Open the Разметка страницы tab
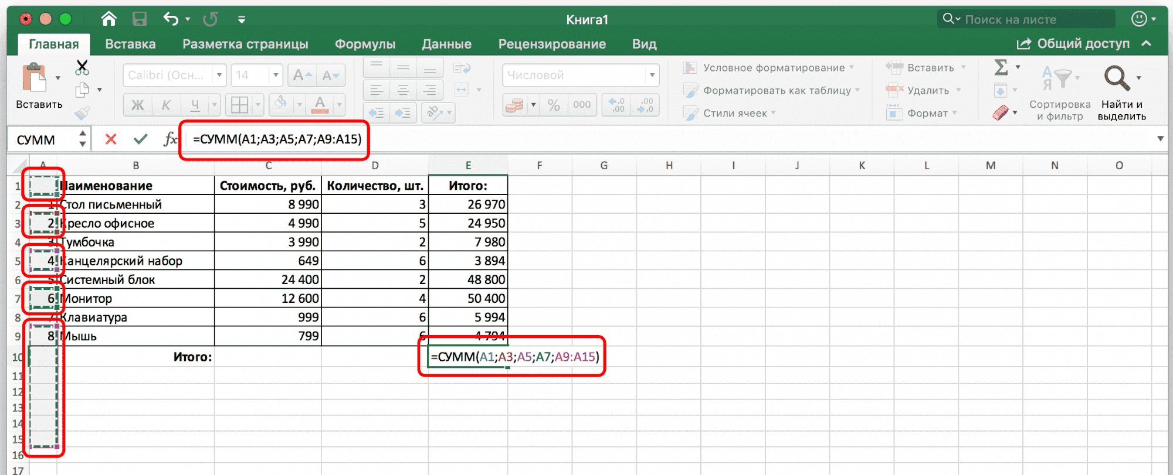The image size is (1173, 475). coord(245,44)
